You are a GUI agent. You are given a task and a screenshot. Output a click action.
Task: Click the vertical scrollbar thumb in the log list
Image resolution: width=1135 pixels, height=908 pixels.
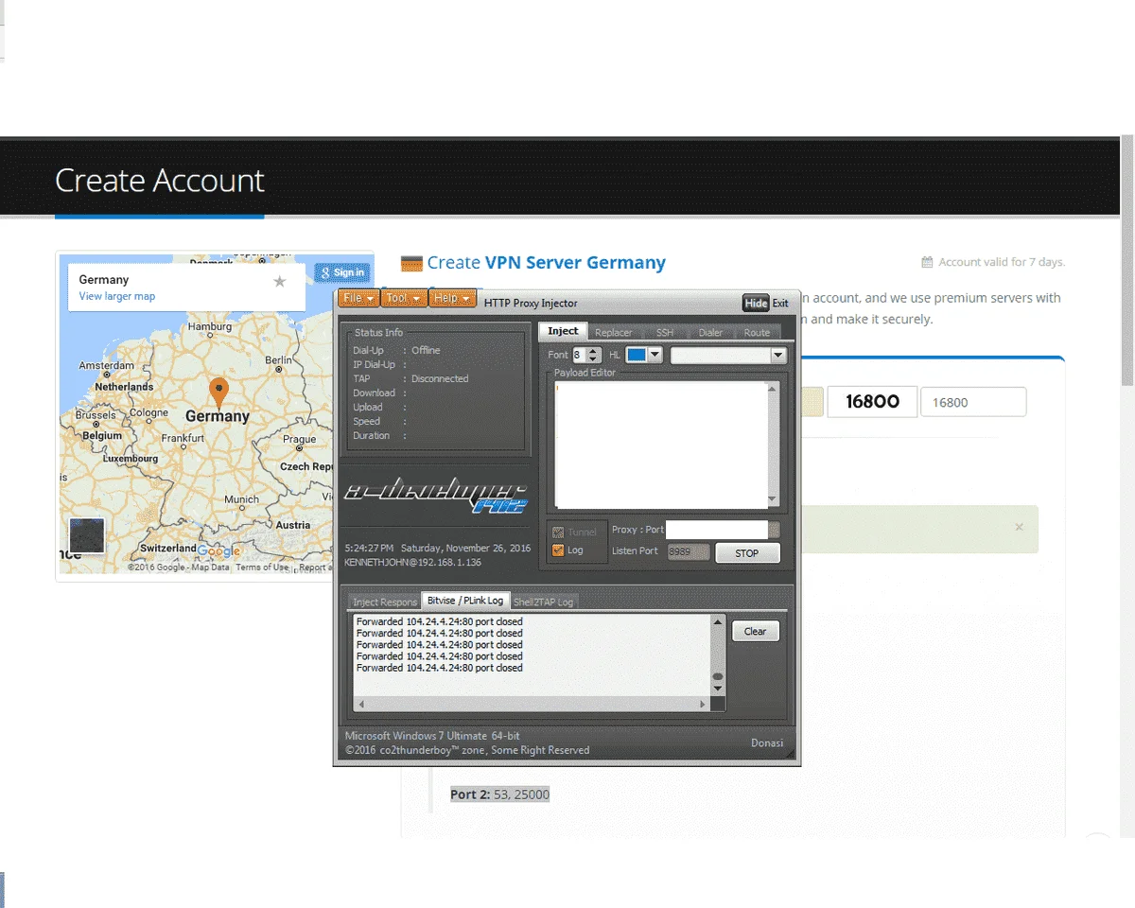718,676
